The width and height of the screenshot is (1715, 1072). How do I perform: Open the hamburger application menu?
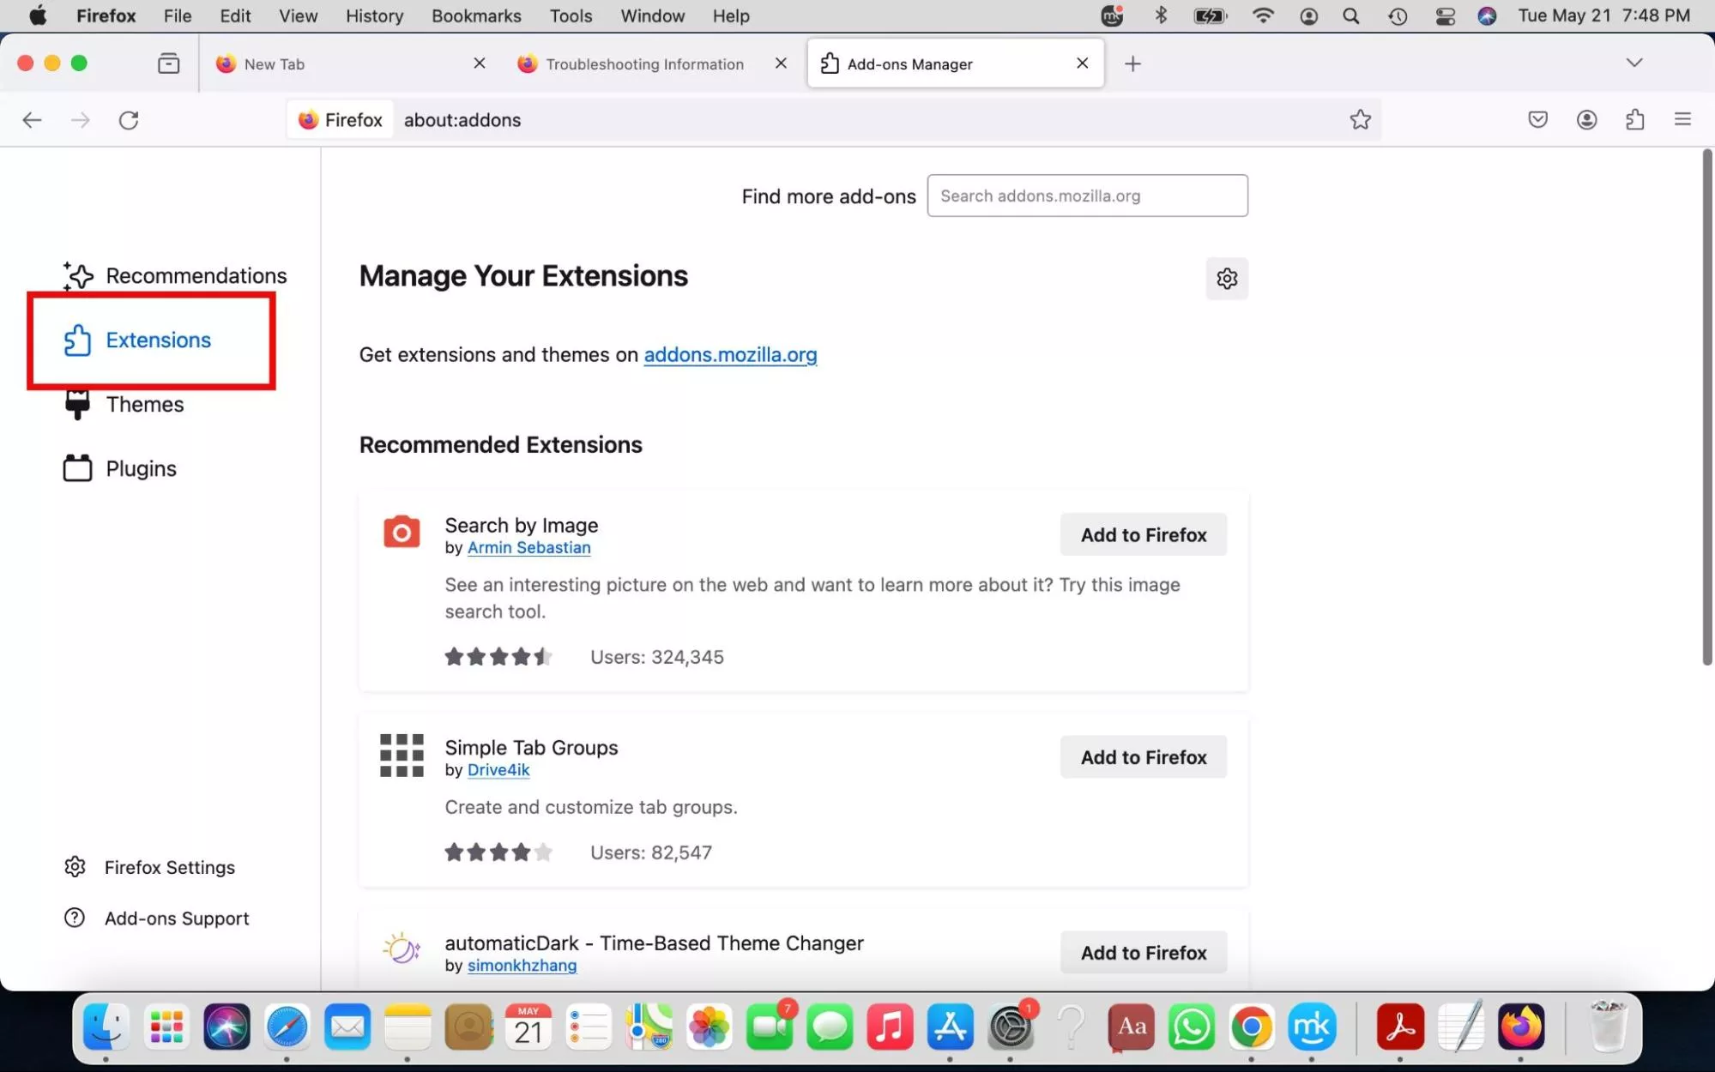click(1682, 120)
